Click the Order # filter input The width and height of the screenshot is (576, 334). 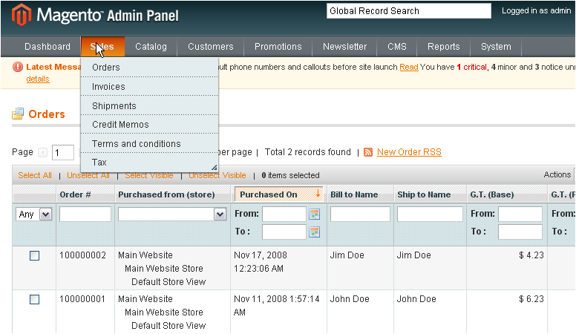point(85,215)
